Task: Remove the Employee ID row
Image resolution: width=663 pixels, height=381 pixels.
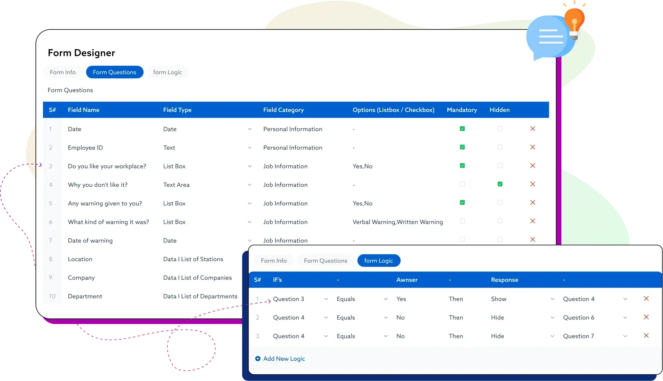Action: pos(532,147)
